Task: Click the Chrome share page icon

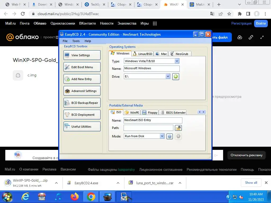Action: [x=221, y=14]
